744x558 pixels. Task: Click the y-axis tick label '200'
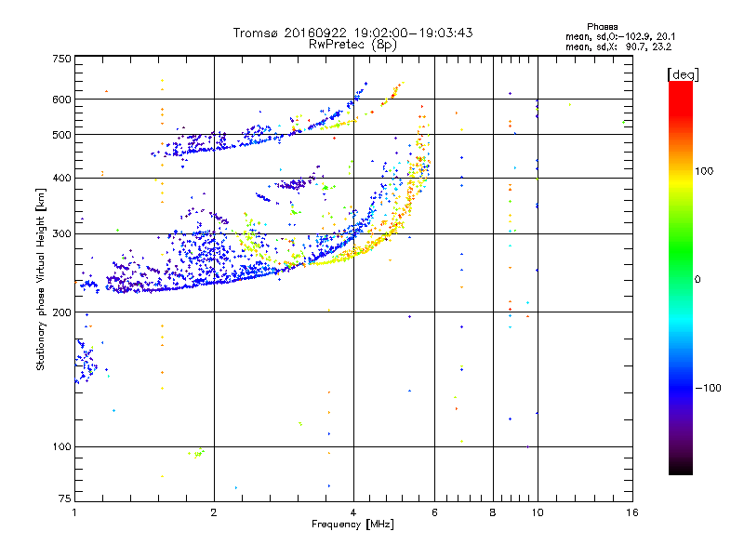coord(61,312)
